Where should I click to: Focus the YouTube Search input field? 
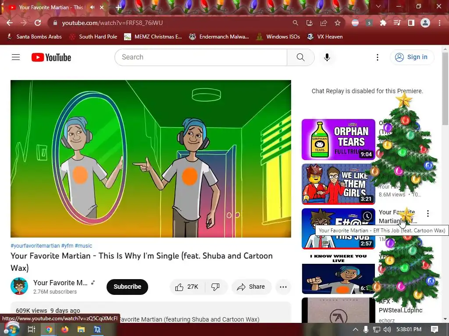(x=201, y=57)
